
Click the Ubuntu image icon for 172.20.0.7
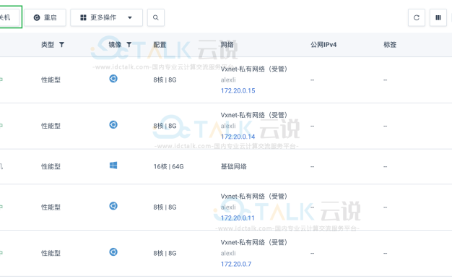tap(113, 252)
